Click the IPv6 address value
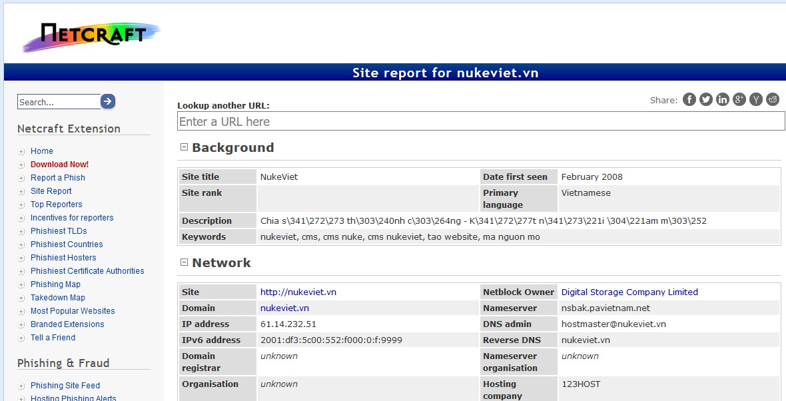This screenshot has width=786, height=401. click(331, 340)
